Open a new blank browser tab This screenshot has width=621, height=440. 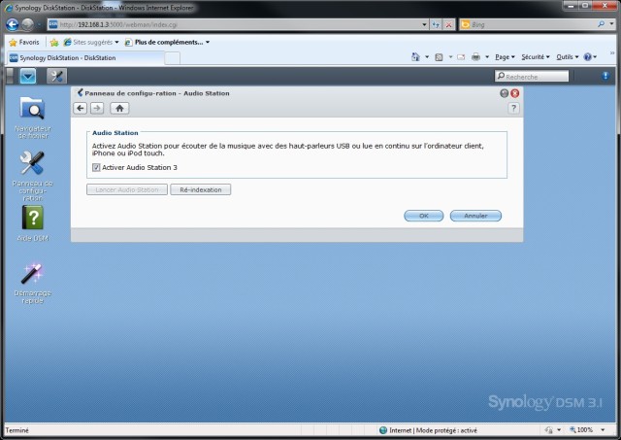172,58
